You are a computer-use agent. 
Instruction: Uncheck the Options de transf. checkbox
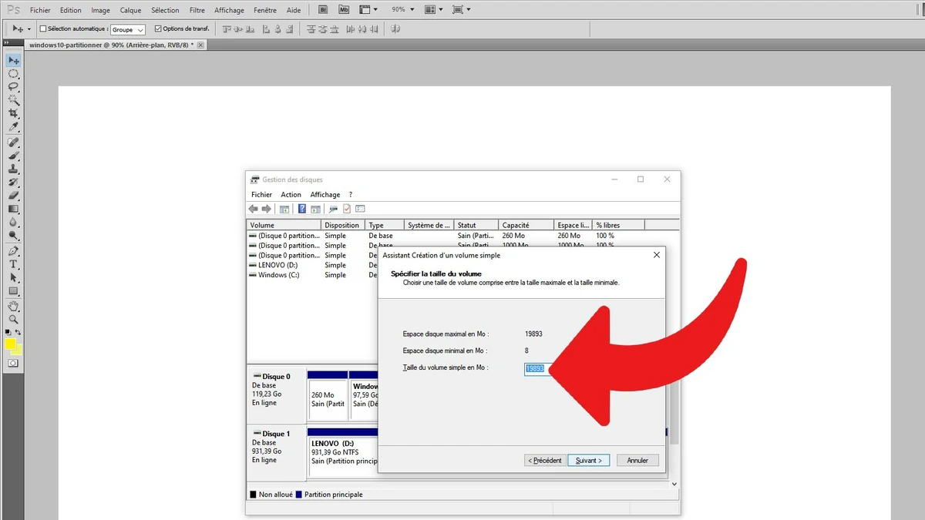click(158, 29)
